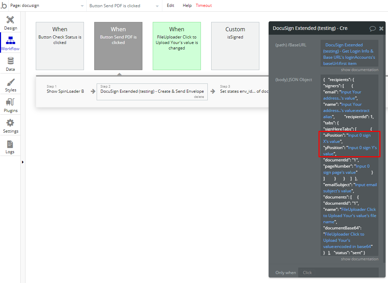
Task: Open the Logs document icon
Action: coord(10,144)
